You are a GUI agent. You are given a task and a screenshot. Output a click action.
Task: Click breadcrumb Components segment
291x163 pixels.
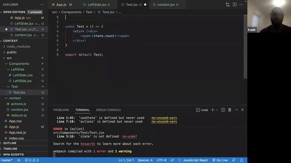(71, 12)
